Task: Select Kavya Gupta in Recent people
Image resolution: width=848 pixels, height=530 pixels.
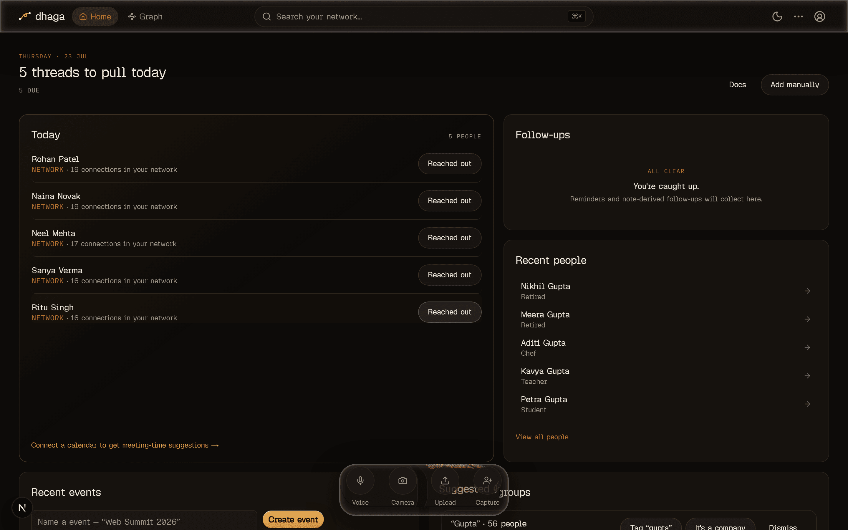Action: (x=666, y=376)
